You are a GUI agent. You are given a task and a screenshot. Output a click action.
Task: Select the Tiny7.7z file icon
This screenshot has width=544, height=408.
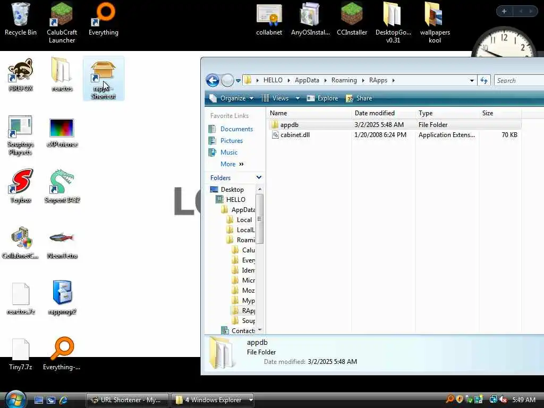pos(21,354)
